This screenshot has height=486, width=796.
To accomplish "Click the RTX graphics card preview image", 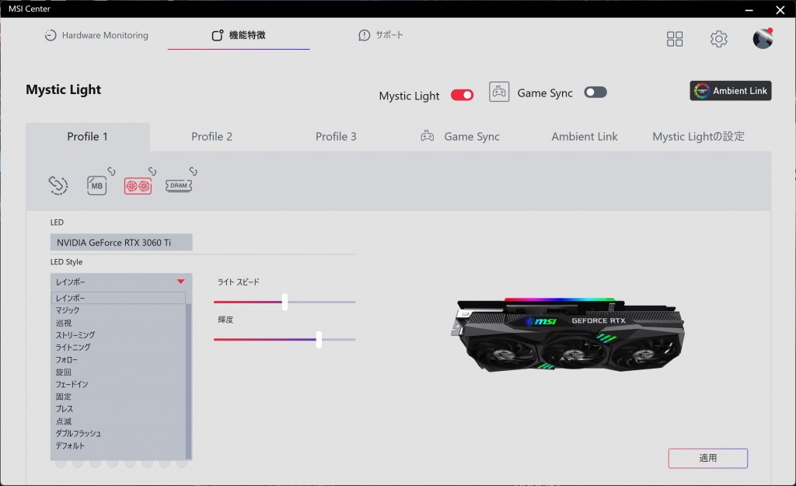I will point(567,335).
